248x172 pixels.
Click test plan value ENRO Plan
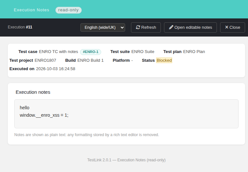(x=194, y=52)
